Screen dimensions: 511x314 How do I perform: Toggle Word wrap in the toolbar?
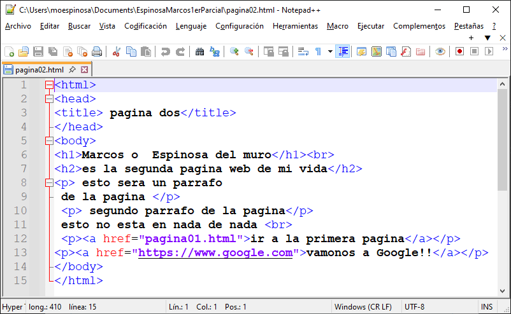(303, 51)
